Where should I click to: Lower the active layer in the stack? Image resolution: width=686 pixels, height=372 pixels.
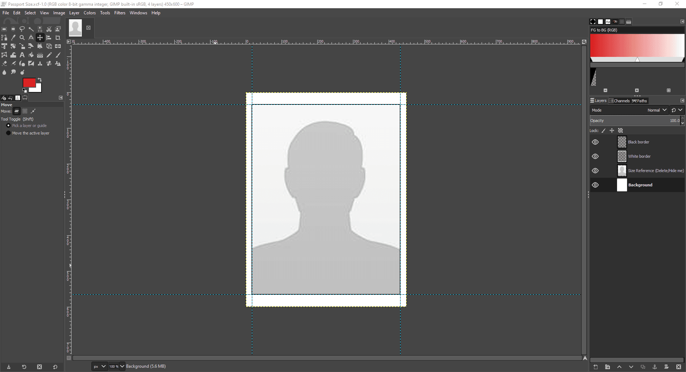click(631, 367)
